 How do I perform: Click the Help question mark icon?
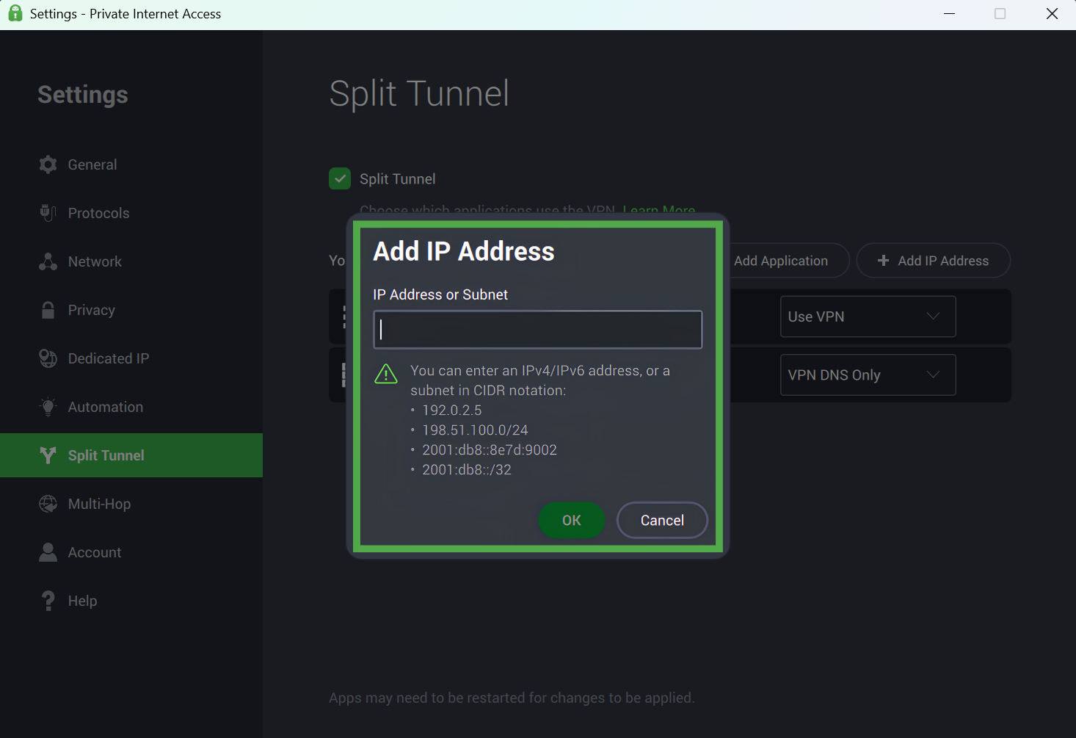click(48, 601)
